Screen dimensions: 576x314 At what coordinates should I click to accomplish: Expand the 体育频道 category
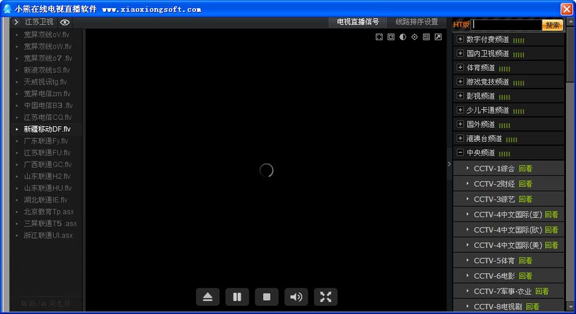[x=460, y=67]
